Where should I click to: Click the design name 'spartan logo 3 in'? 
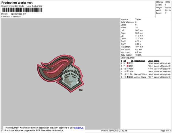[x=19, y=14]
